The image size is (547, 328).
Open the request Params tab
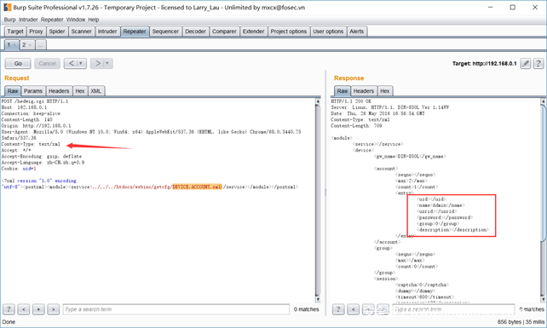(33, 91)
